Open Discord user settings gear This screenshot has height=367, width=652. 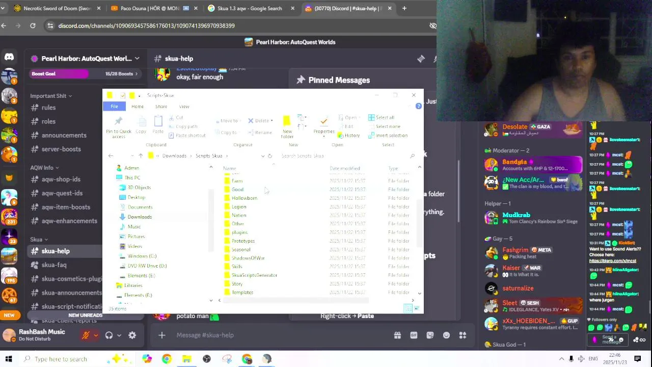pyautogui.click(x=132, y=335)
